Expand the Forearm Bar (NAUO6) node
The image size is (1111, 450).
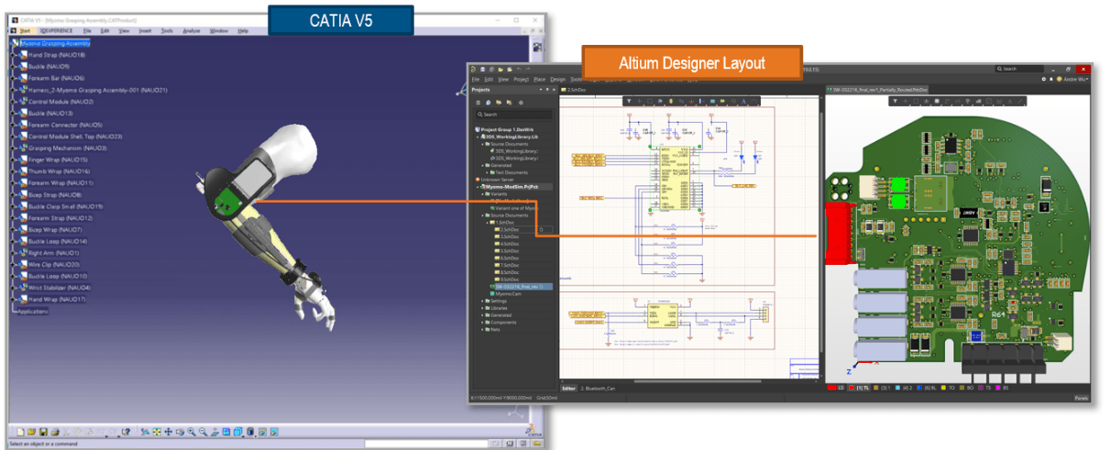pos(12,78)
